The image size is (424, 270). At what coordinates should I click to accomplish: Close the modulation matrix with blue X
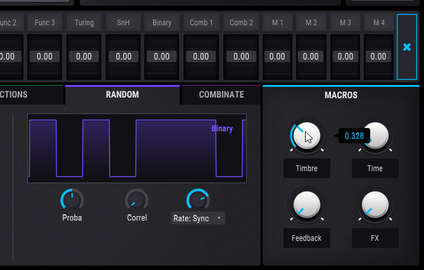407,47
